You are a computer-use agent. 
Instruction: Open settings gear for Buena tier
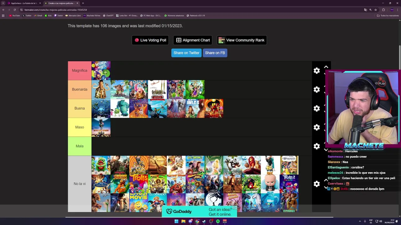[317, 108]
